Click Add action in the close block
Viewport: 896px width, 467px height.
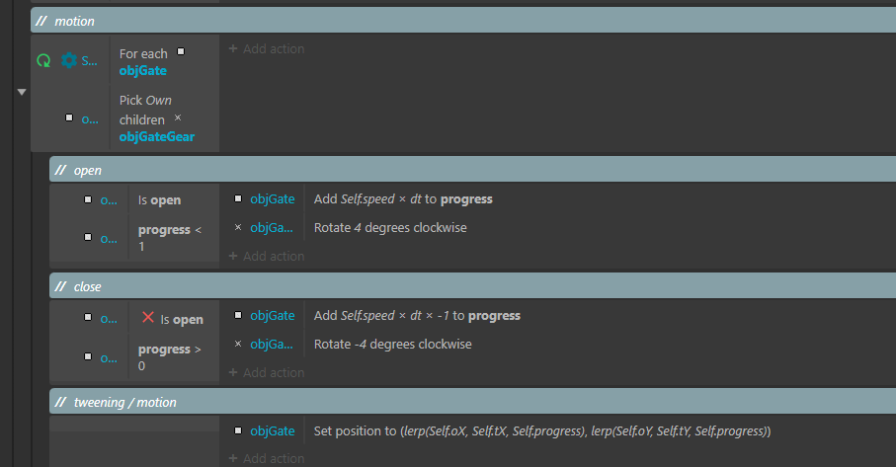pyautogui.click(x=267, y=373)
